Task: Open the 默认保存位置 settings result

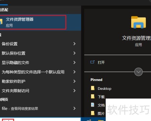Action: pos(13,53)
